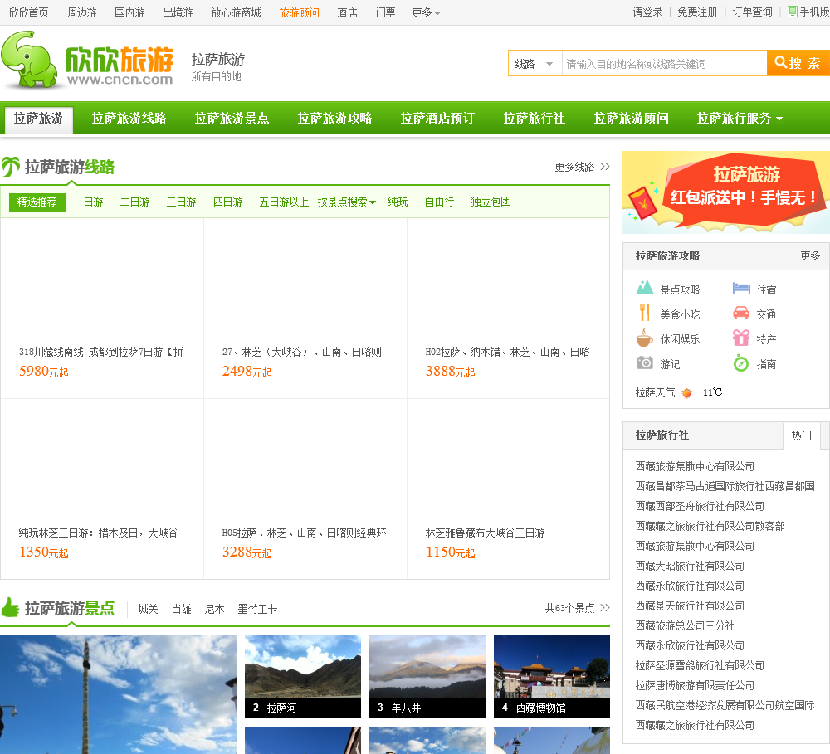Click the coffee cup icon for 休闲娱乐
The width and height of the screenshot is (830, 754).
coord(644,338)
